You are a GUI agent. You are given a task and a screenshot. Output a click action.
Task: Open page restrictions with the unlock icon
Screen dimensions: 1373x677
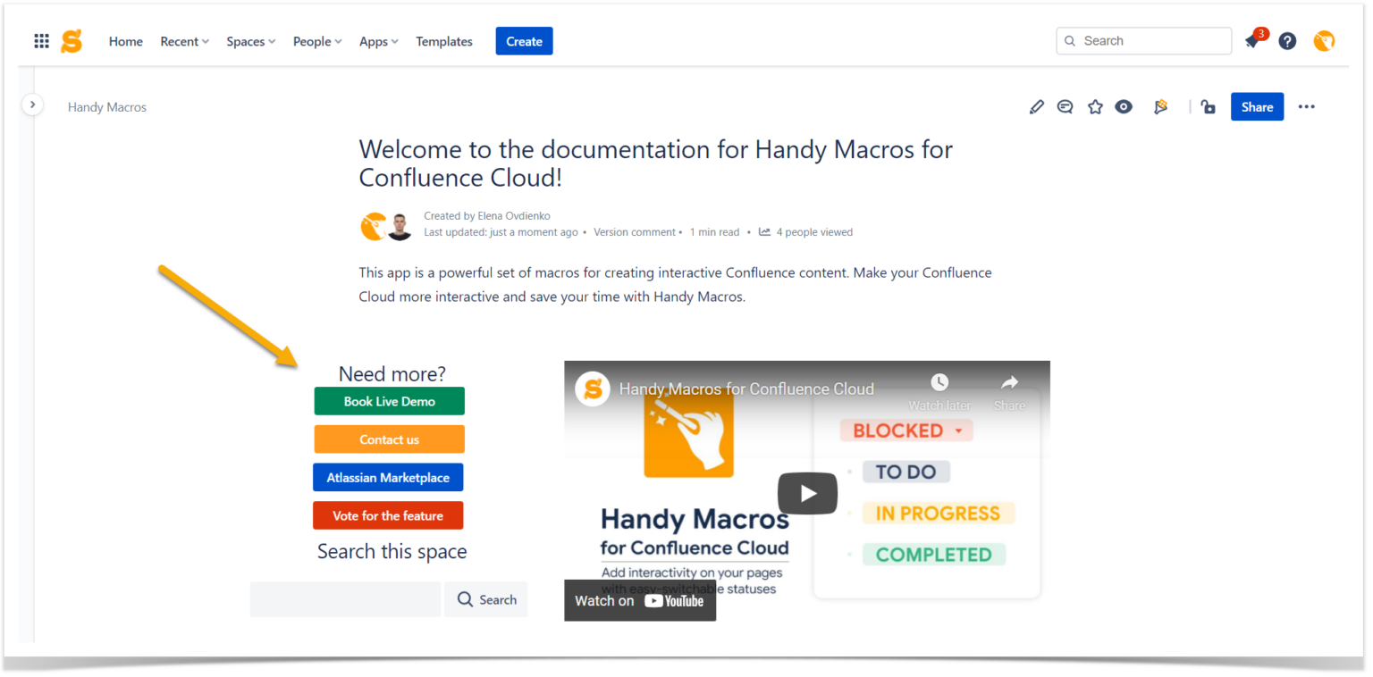pos(1208,106)
